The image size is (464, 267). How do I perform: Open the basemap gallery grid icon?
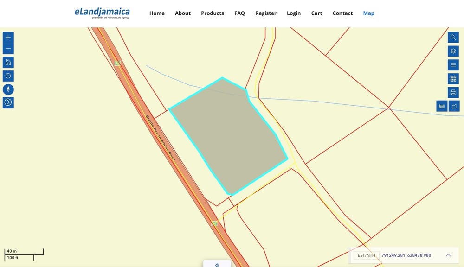tap(453, 79)
